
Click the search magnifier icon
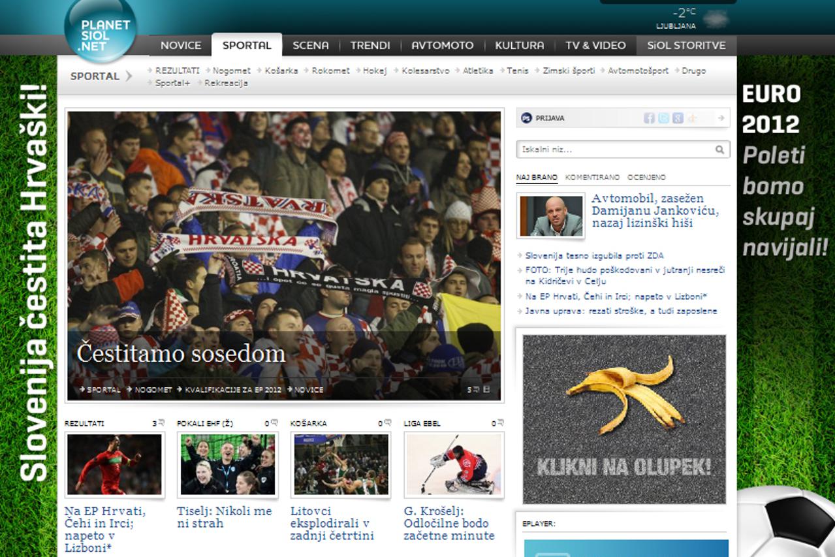tap(719, 150)
